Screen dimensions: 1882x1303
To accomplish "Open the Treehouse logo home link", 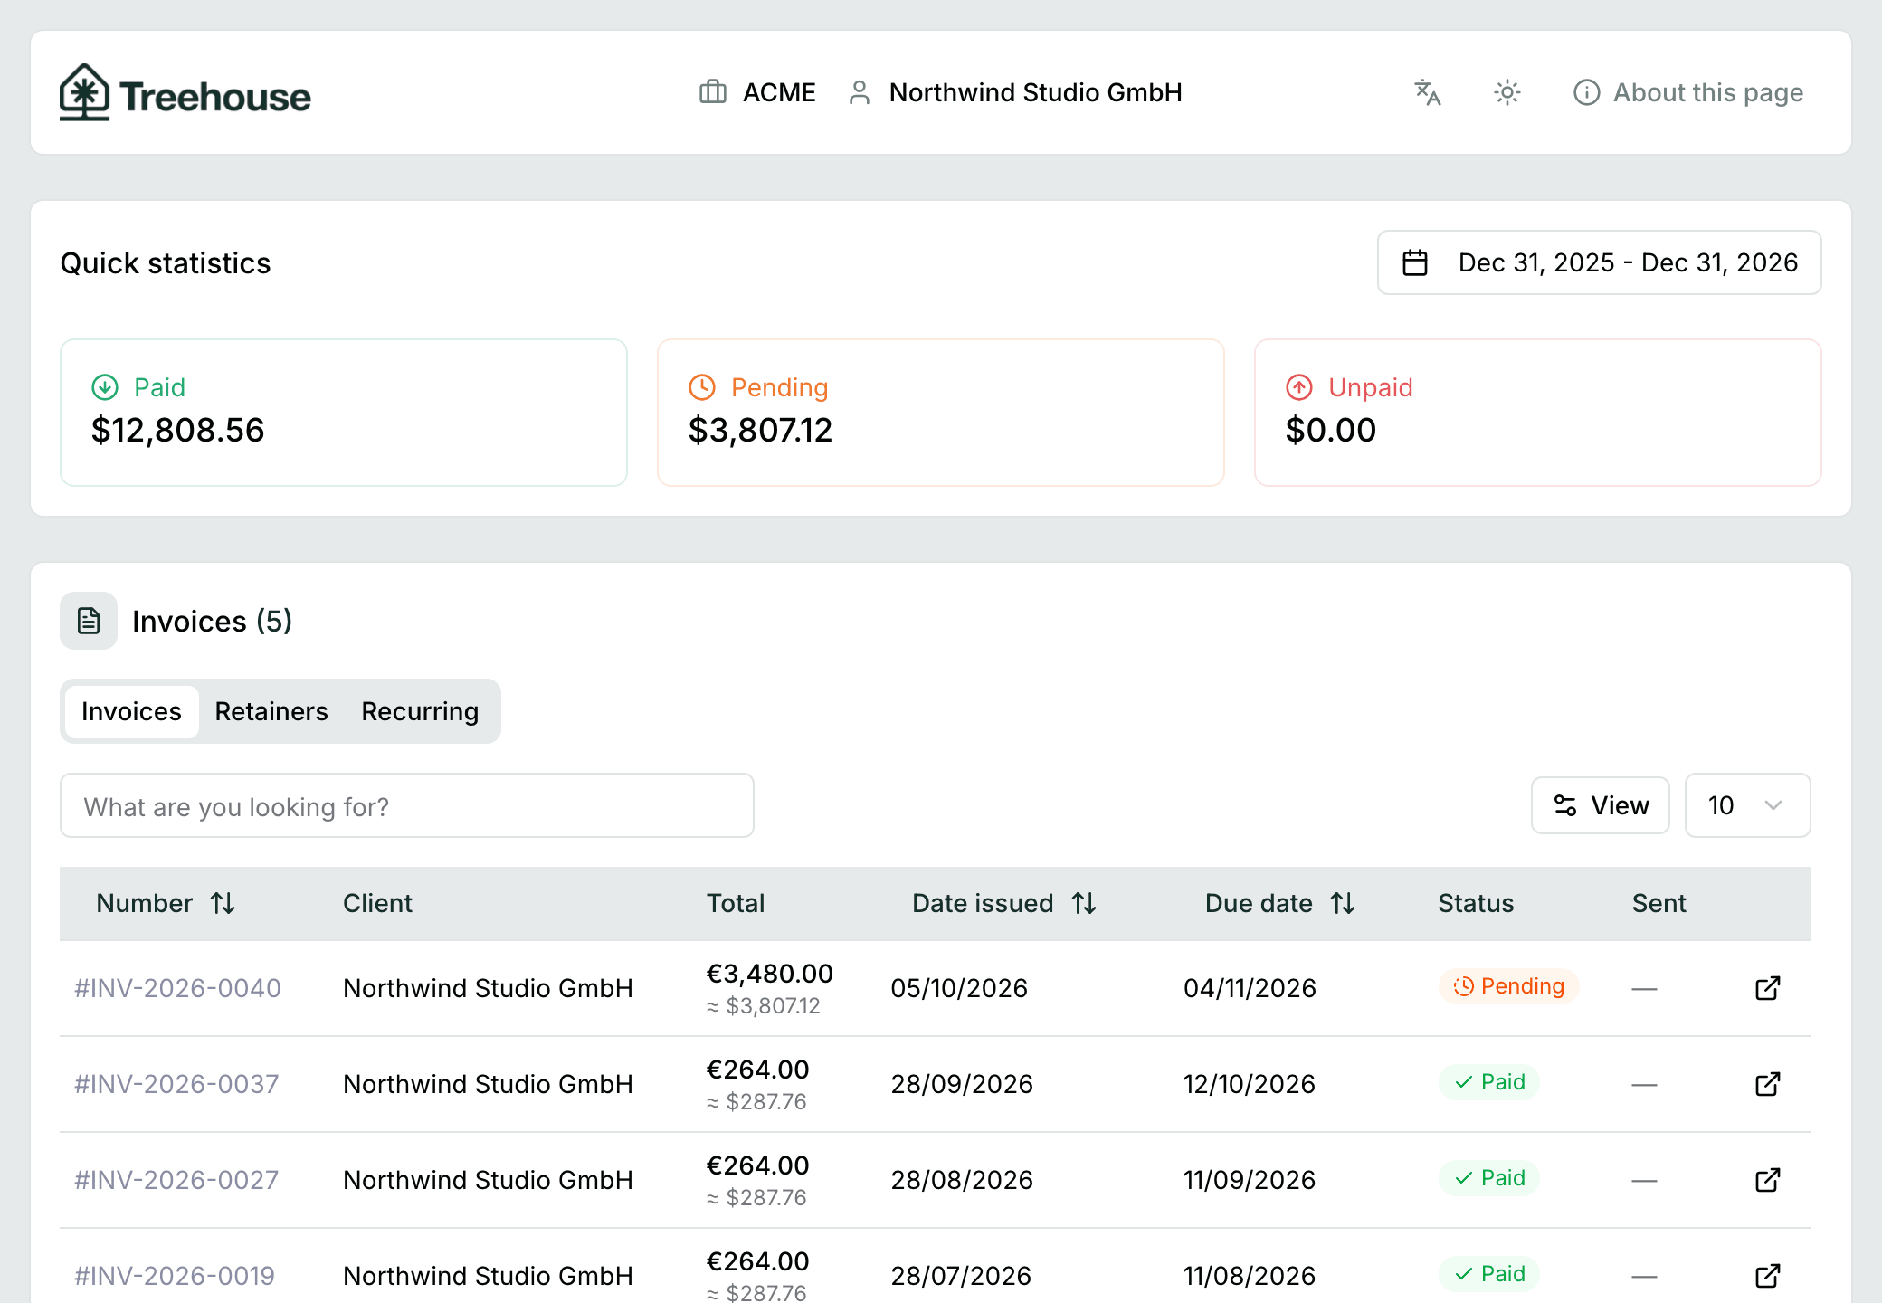I will [x=185, y=93].
